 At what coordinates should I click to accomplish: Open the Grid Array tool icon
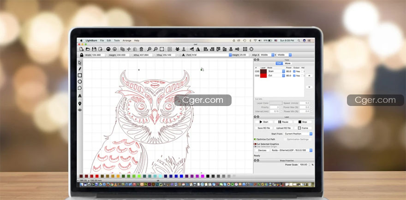click(245, 49)
